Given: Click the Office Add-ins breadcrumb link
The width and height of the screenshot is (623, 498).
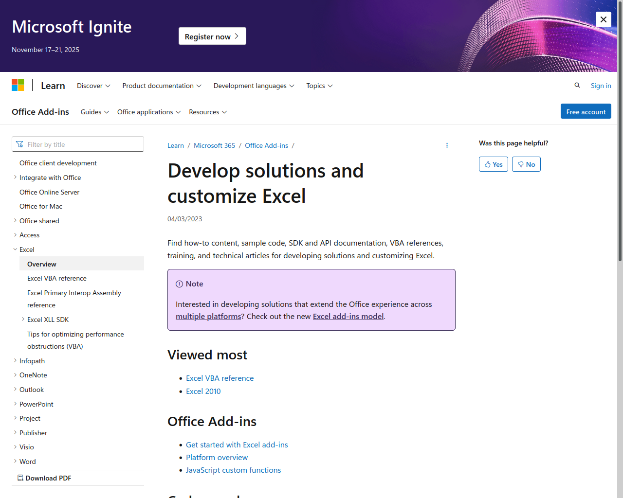Looking at the screenshot, I should [x=266, y=145].
